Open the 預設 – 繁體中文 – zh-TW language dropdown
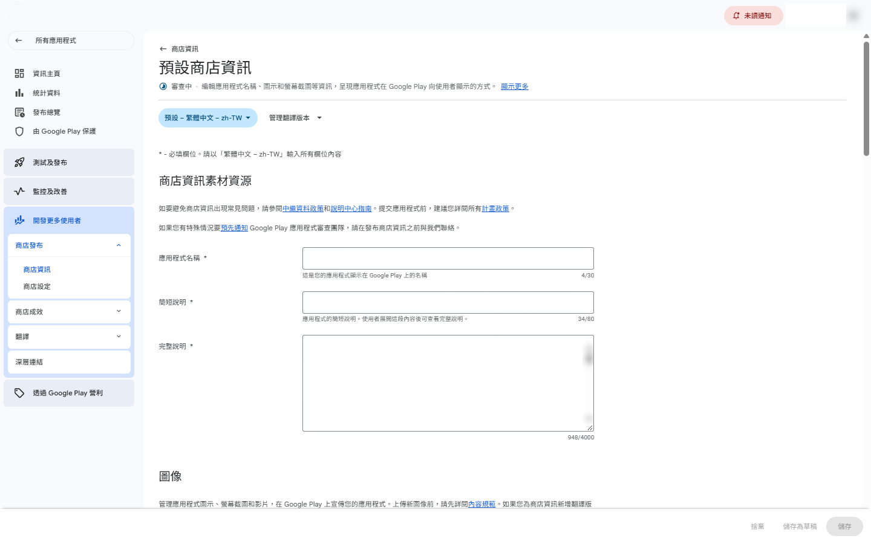871x544 pixels. click(208, 118)
